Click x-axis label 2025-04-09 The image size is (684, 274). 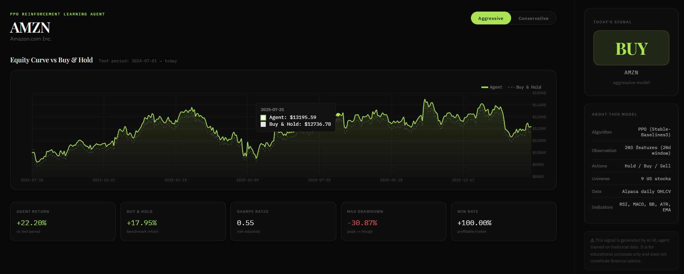[x=247, y=180]
